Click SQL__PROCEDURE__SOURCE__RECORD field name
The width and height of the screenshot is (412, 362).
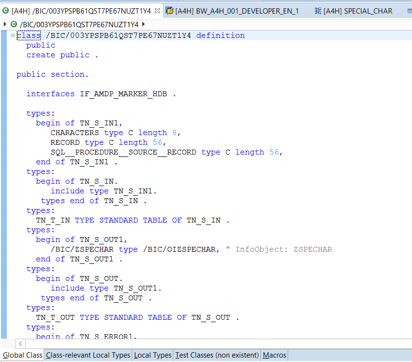pos(123,152)
